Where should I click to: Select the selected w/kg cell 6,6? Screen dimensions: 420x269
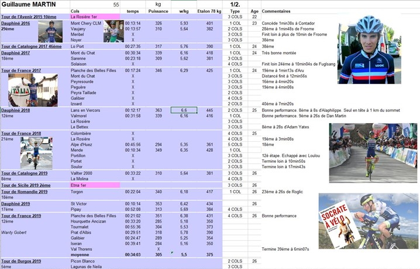[184, 110]
